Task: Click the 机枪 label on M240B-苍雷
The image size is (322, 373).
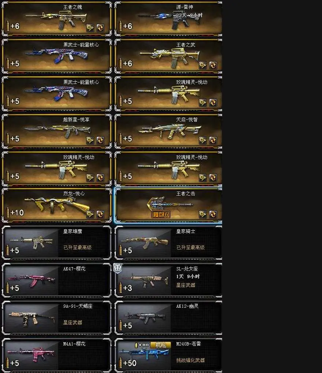Action: (161, 345)
